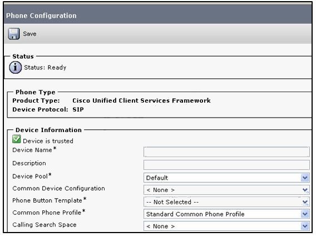Open the Phone Button Template dropdown
The width and height of the screenshot is (316, 237).
226,202
